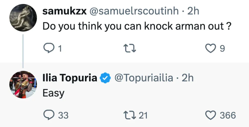249x127 pixels.
Task: Like Ilia Topuria's "Easy" reply
Action: (210, 115)
